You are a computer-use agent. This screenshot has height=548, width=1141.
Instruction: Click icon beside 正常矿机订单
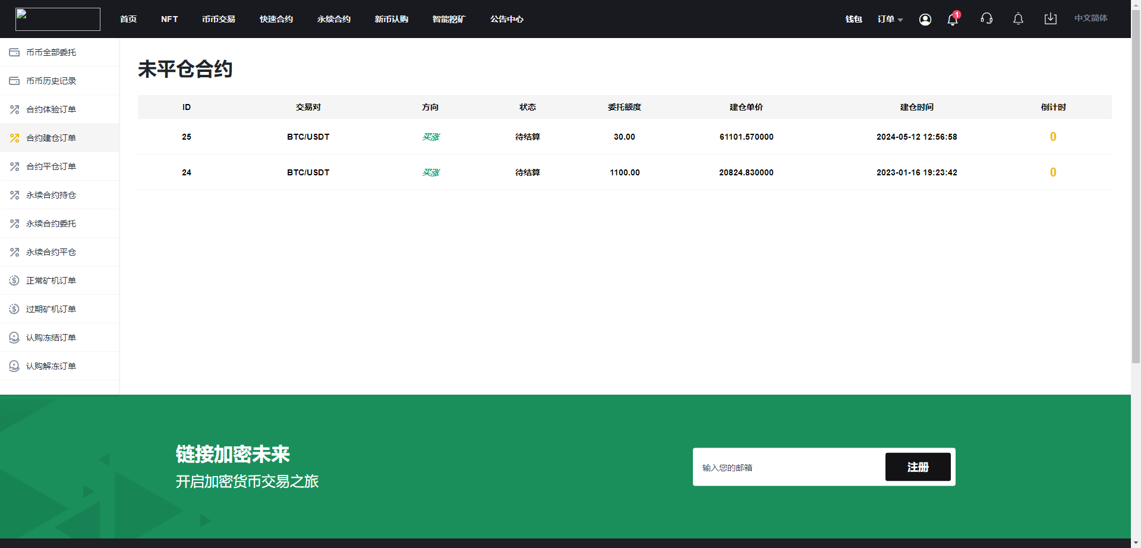14,281
